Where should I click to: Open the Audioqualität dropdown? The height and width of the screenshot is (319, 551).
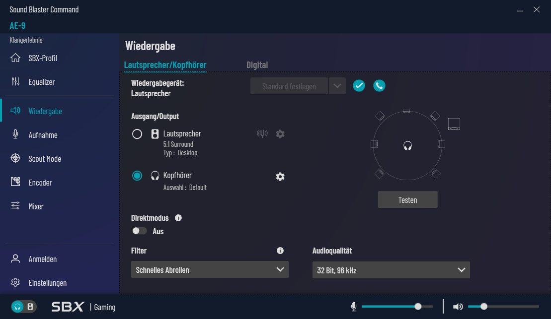391,270
